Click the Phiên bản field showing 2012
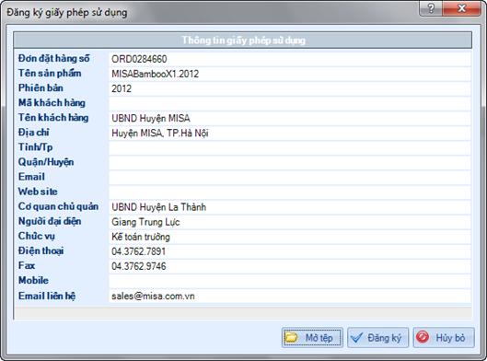Image resolution: width=487 pixels, height=361 pixels. tap(290, 88)
